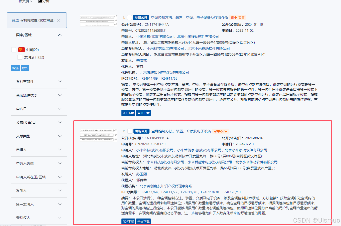341x226 pixels.
Task: Expand the 申请人所在国/区域 filter section
Action: (x=39, y=177)
